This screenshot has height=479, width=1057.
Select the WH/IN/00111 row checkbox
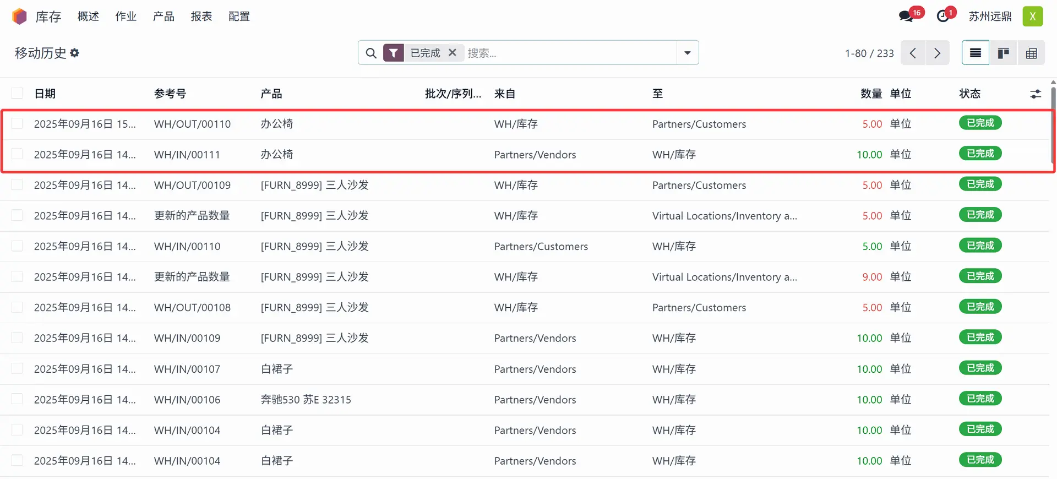click(x=18, y=154)
